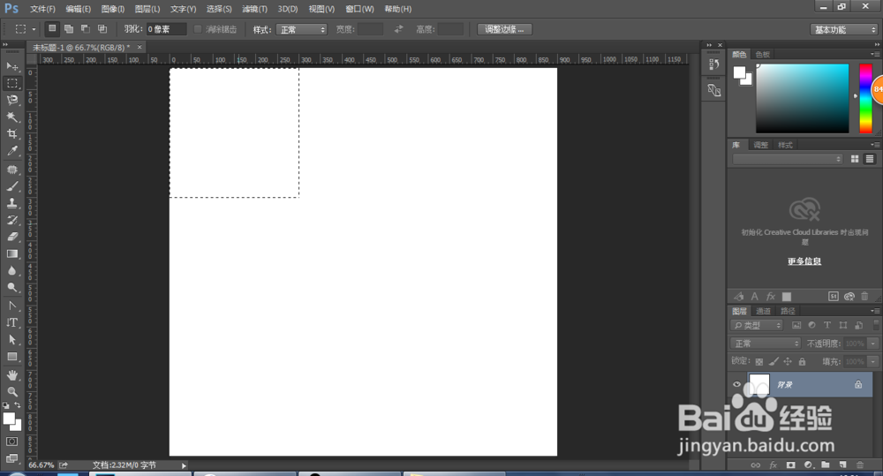Select the Lasso tool
Viewport: 883px width, 476px height.
coord(12,101)
